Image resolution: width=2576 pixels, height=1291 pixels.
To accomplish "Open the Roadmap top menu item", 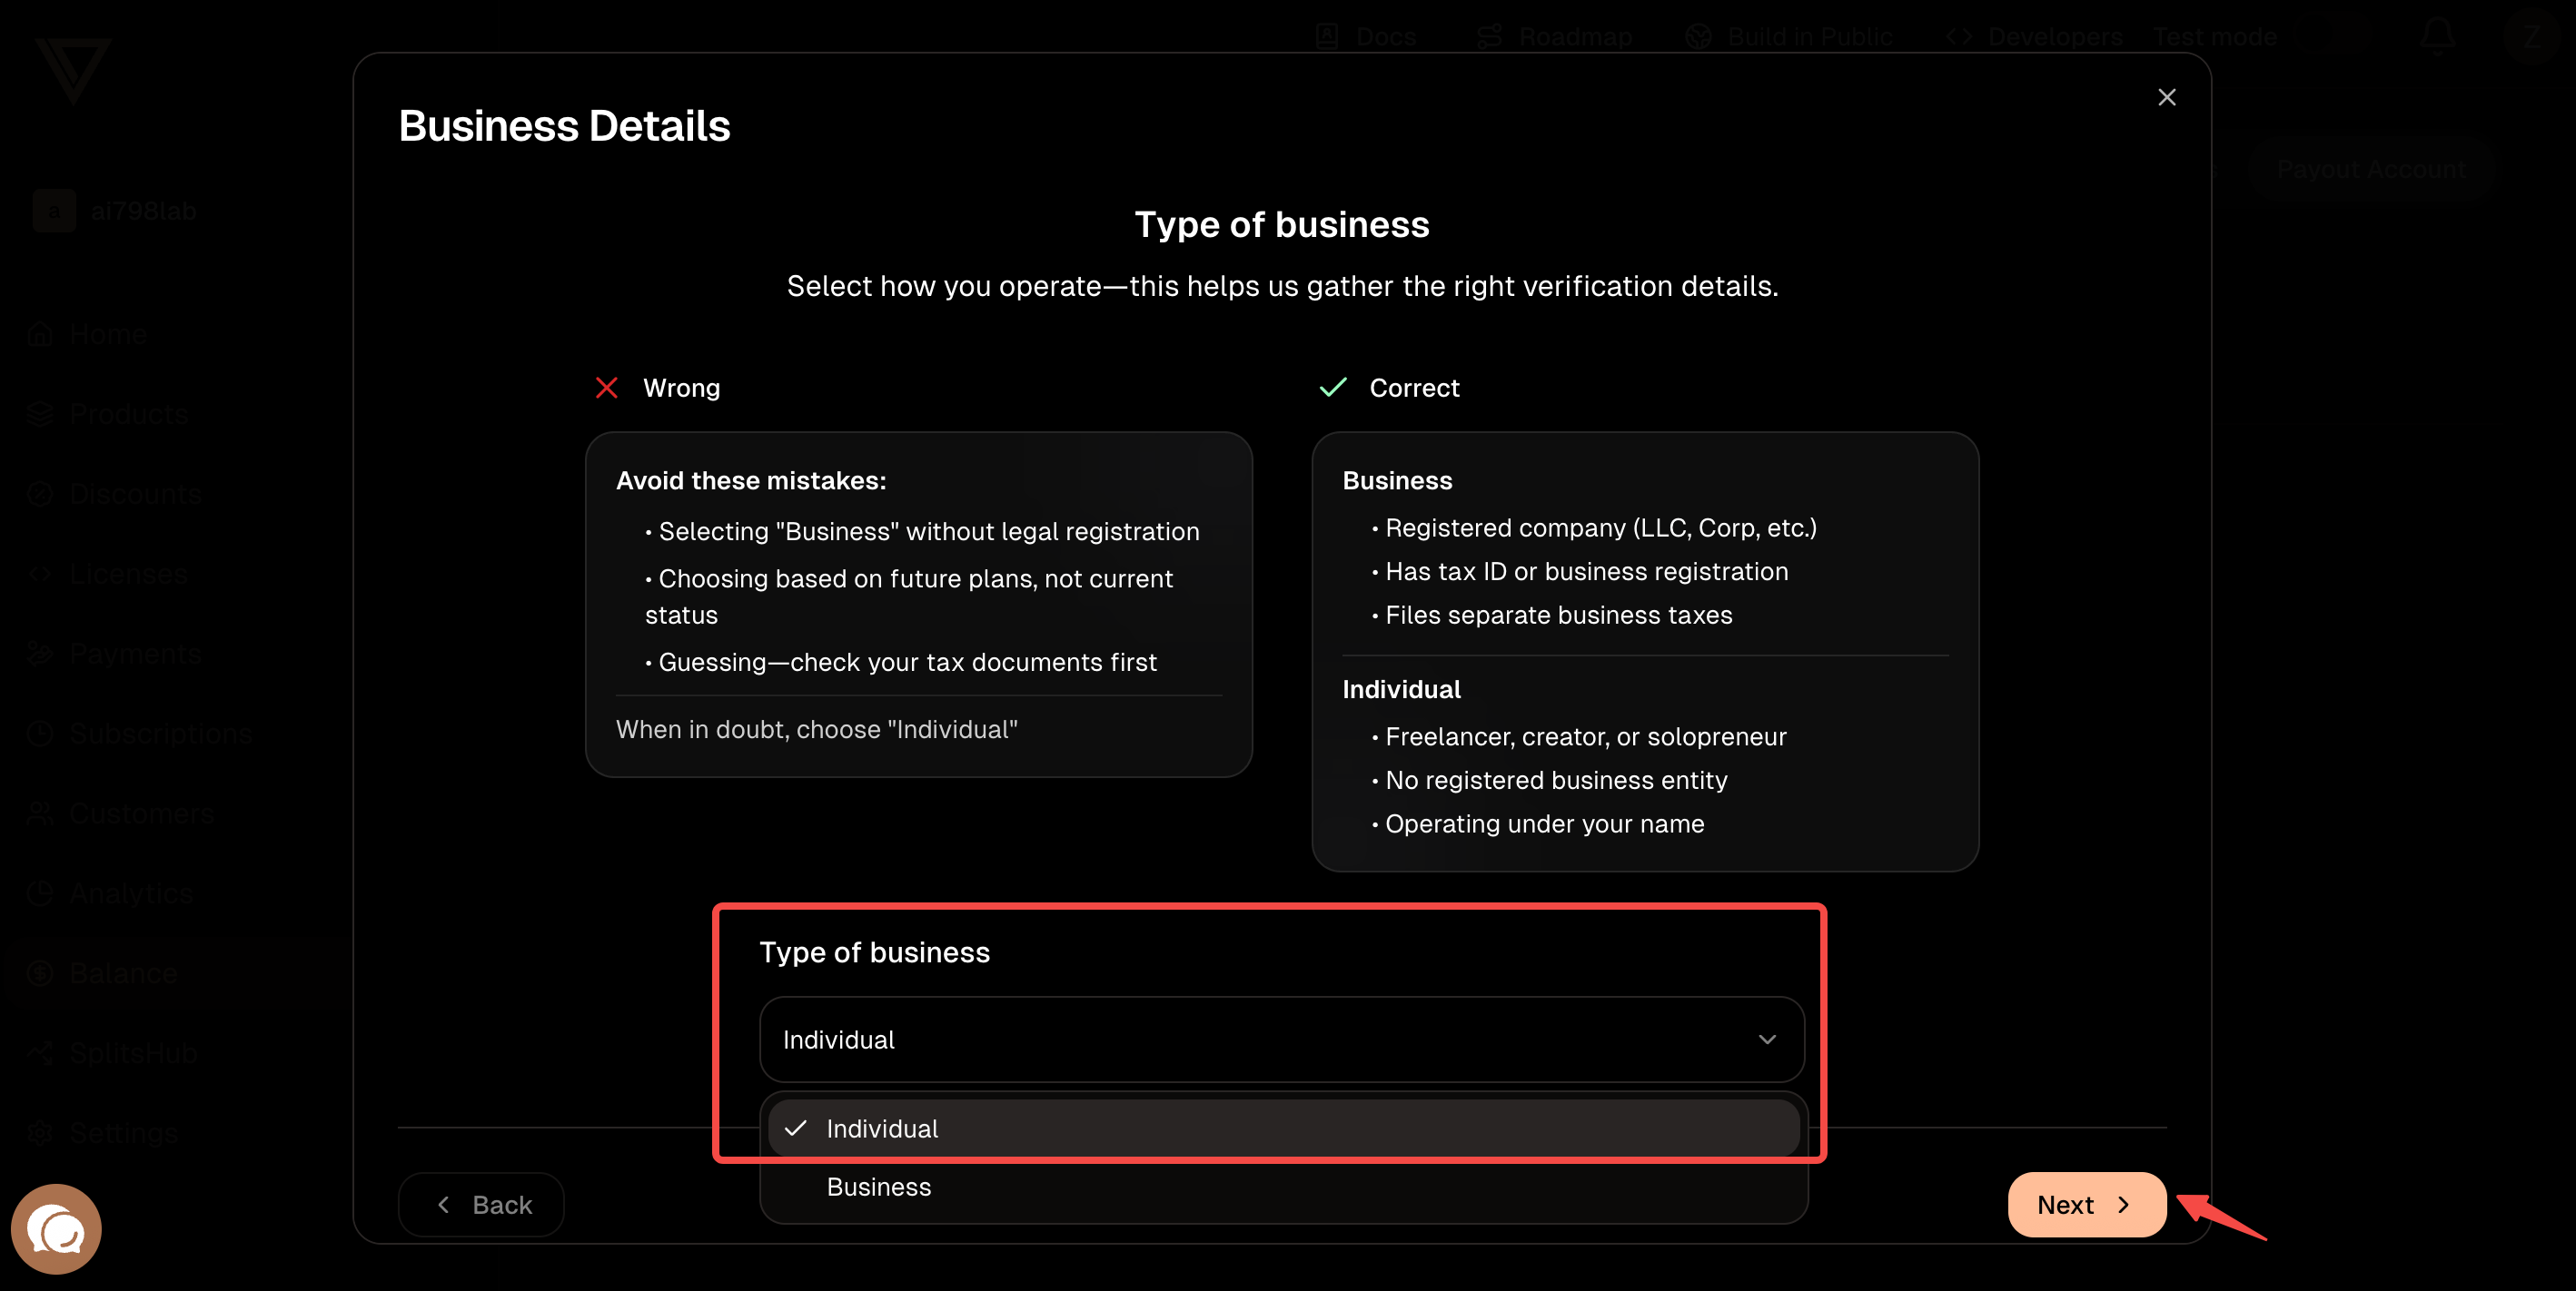I will click(x=1554, y=37).
